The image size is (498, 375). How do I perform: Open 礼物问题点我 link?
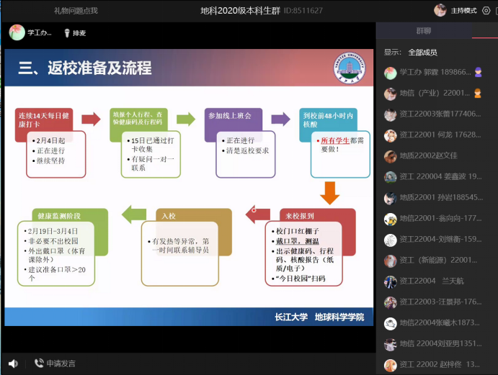pos(76,11)
